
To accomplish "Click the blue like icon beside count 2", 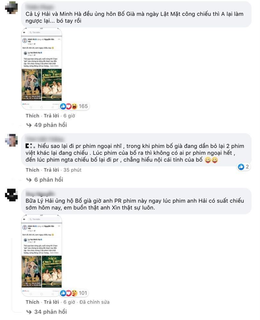I will coord(241,167).
